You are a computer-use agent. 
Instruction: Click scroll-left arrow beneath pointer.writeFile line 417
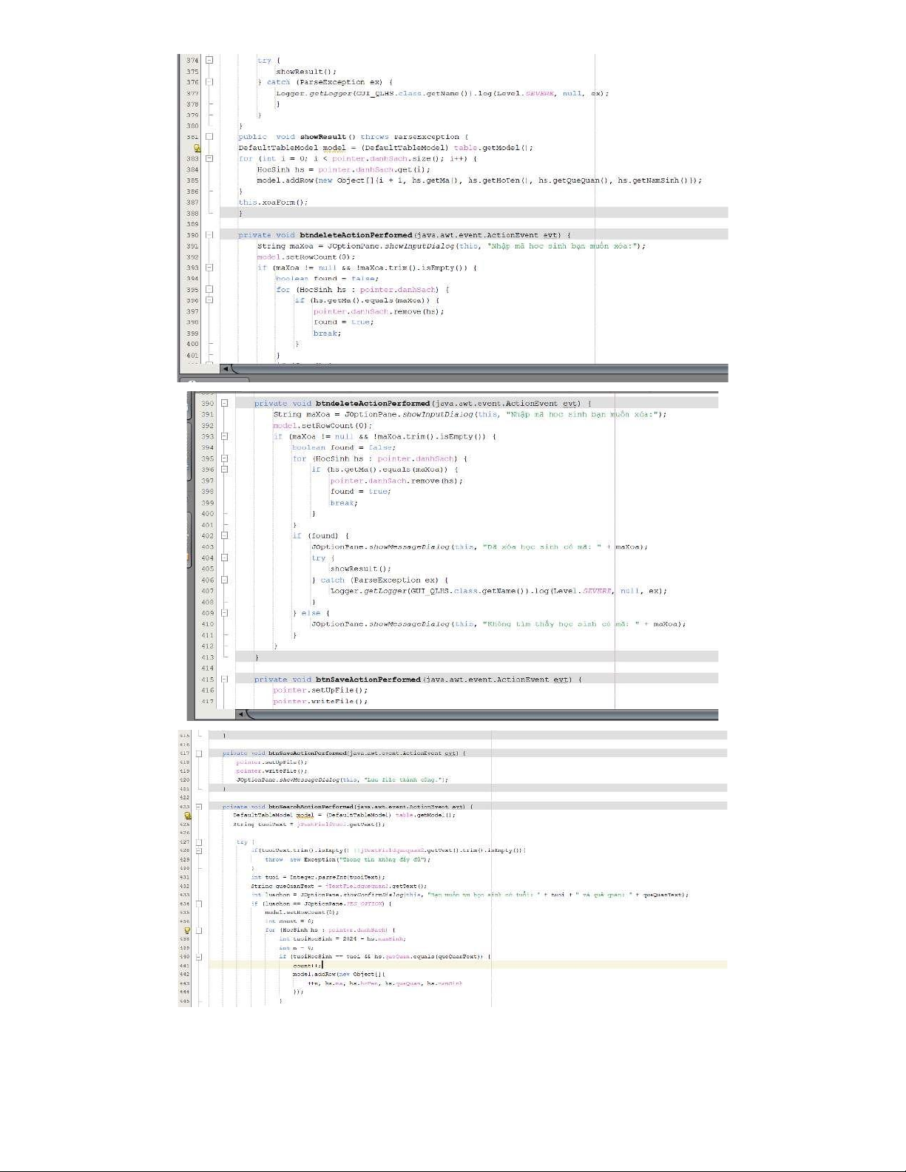click(240, 714)
